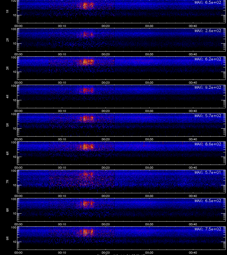Select the MAX: 8.6e+02 value
This screenshot has height=255, width=227.
pos(208,144)
